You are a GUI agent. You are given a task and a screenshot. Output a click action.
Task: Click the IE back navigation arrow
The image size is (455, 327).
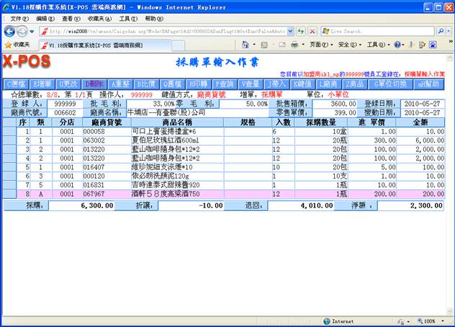pos(10,31)
